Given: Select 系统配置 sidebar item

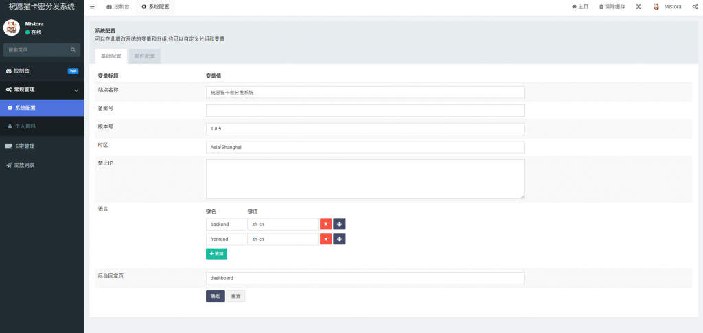Looking at the screenshot, I should 42,108.
